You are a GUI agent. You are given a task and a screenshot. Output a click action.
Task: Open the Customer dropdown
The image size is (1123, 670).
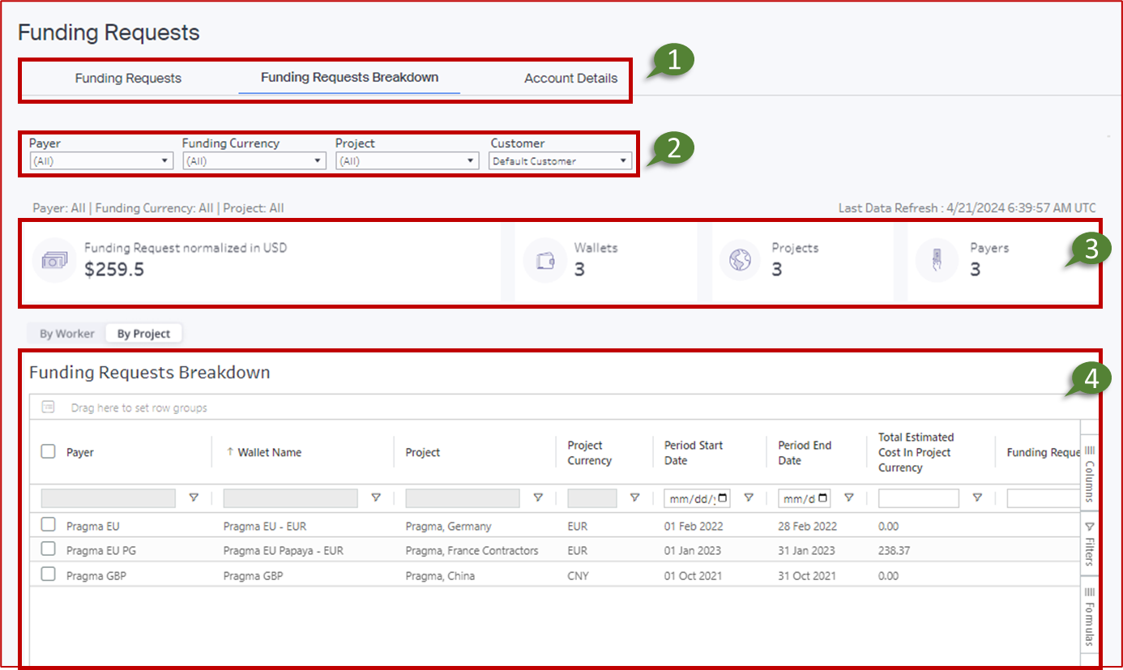point(561,161)
